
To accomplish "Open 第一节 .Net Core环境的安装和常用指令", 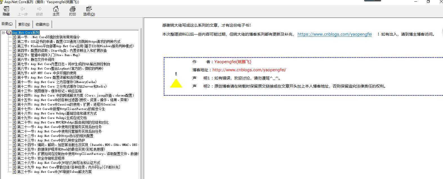I will coord(48,37).
